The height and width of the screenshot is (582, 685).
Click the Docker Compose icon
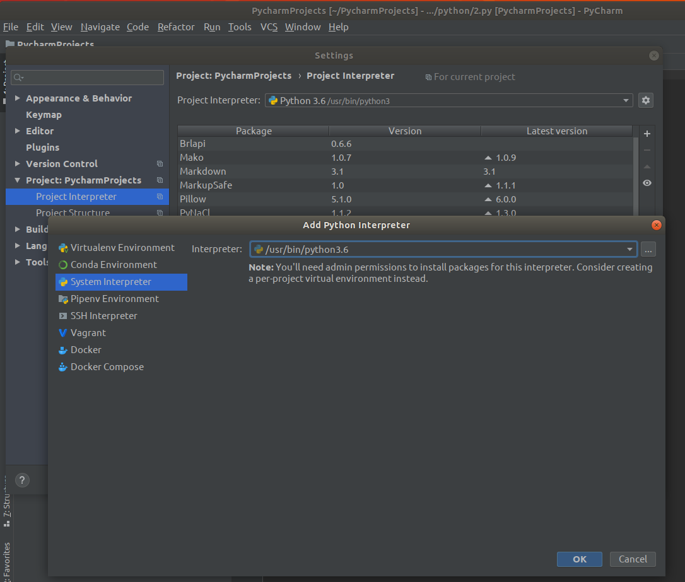coord(63,367)
